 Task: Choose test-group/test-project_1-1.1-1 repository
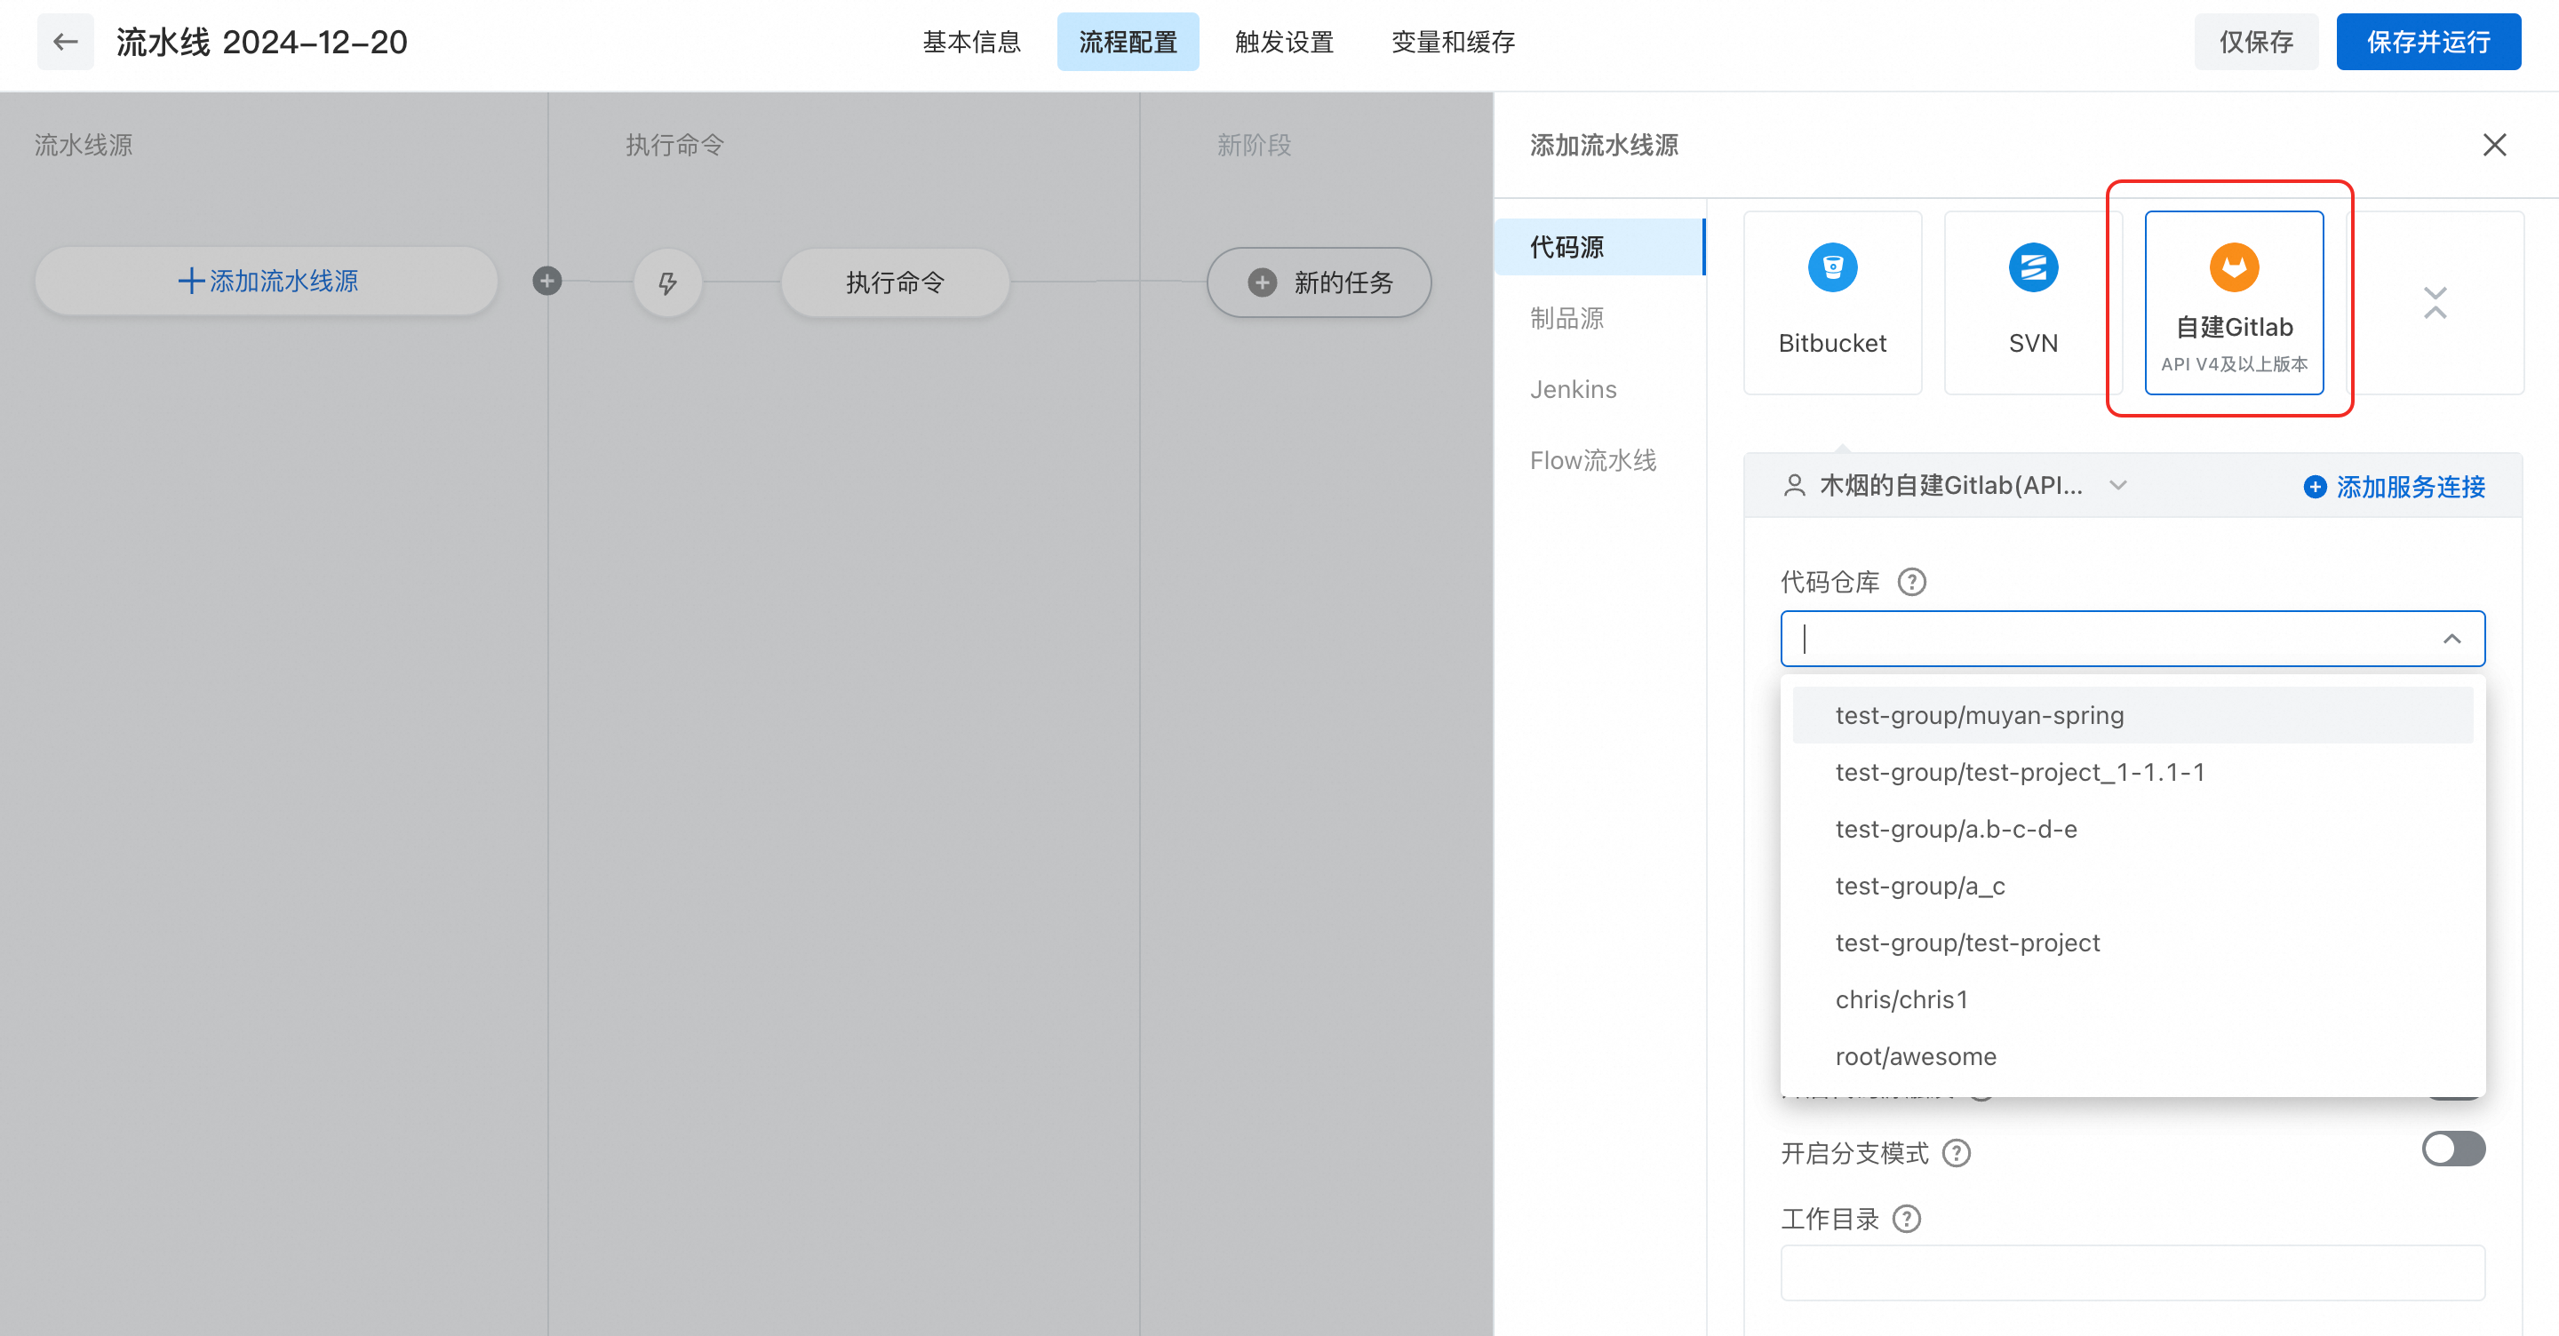(x=2132, y=772)
